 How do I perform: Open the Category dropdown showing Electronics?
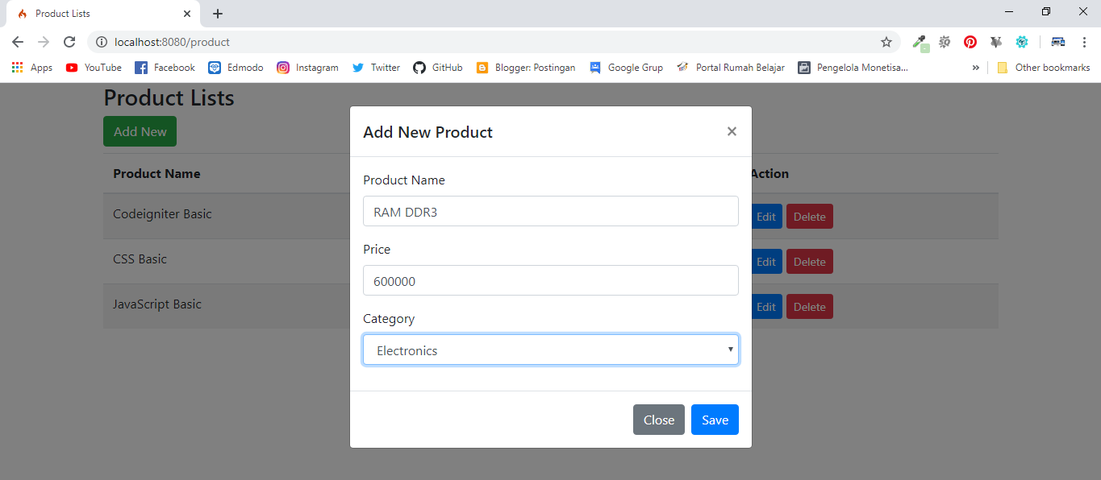pos(551,350)
